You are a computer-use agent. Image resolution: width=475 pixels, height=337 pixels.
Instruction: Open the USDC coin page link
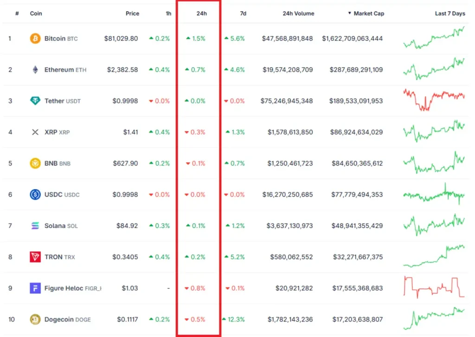tap(62, 194)
